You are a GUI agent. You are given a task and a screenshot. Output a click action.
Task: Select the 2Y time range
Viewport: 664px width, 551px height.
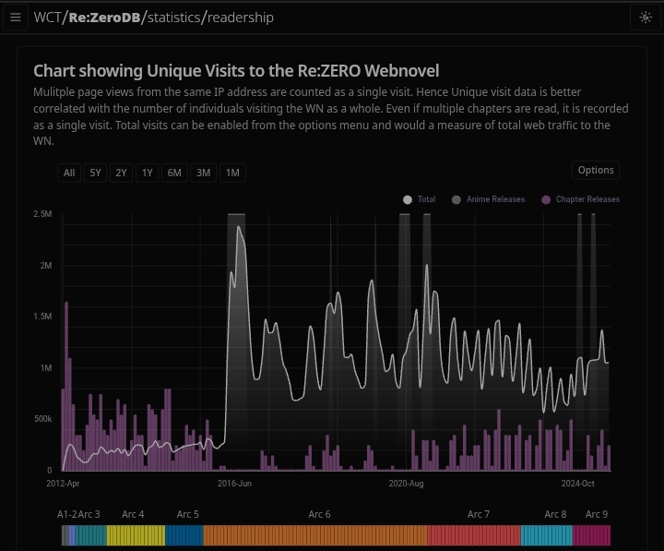(x=121, y=173)
